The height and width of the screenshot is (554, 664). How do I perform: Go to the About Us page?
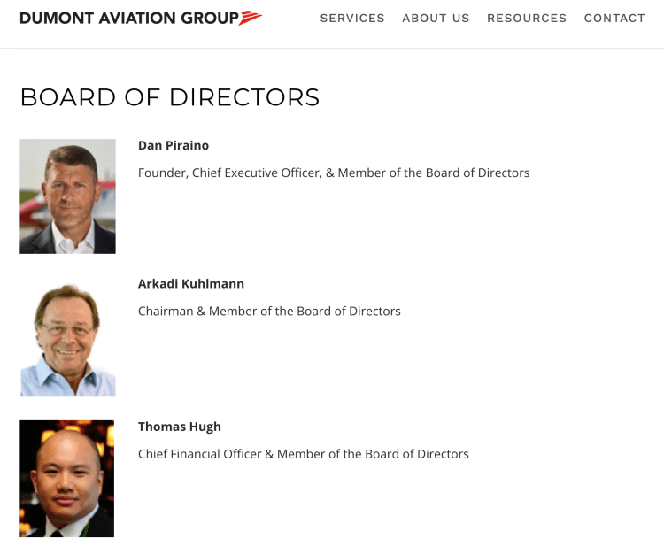[436, 19]
